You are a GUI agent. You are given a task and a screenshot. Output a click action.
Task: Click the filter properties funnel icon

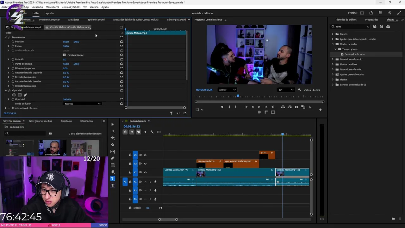171,113
